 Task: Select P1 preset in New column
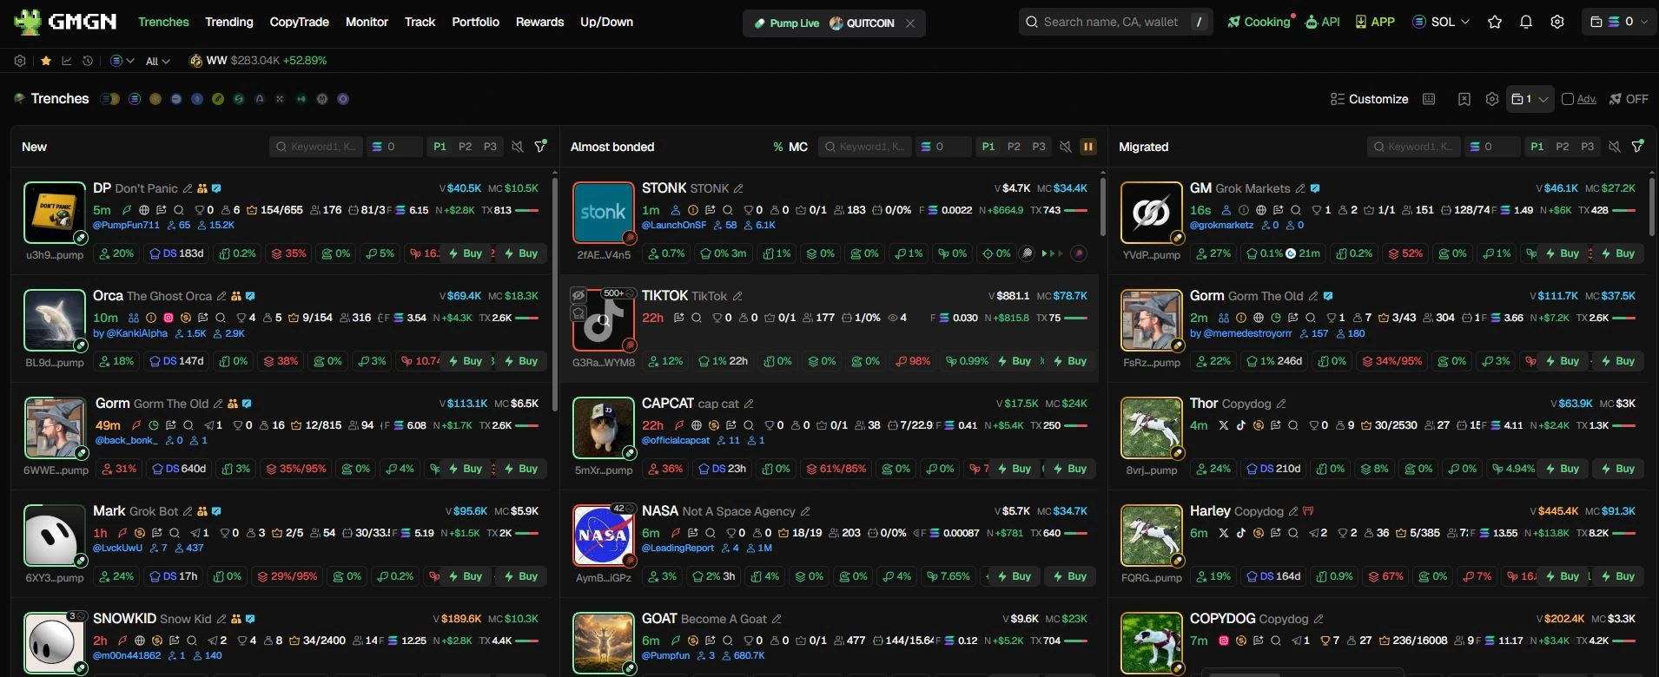click(x=440, y=147)
